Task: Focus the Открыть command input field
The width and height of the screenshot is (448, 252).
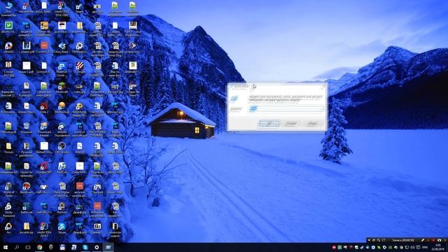Action: coord(286,109)
